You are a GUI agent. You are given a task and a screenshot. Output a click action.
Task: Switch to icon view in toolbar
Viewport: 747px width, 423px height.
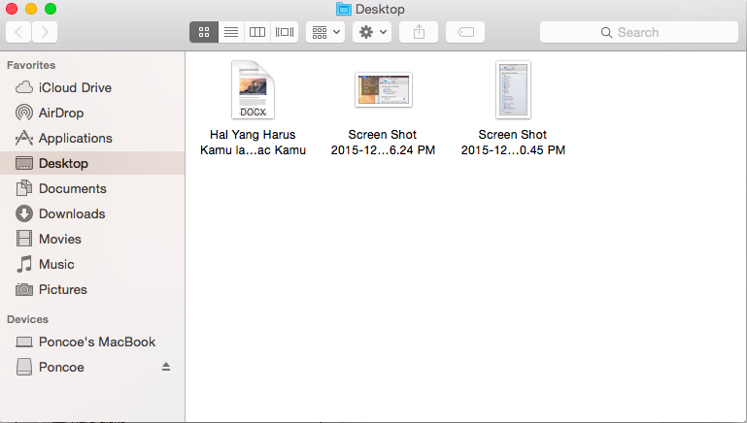[x=204, y=32]
